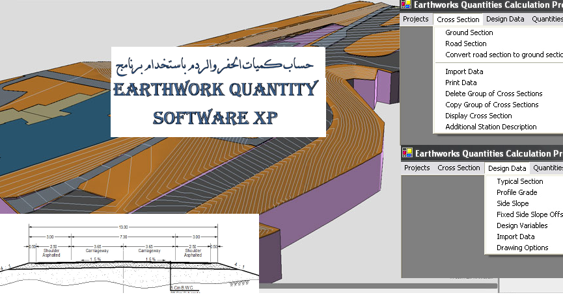Open Quantities menu in lower window
This screenshot has width=563, height=295.
tap(548, 168)
